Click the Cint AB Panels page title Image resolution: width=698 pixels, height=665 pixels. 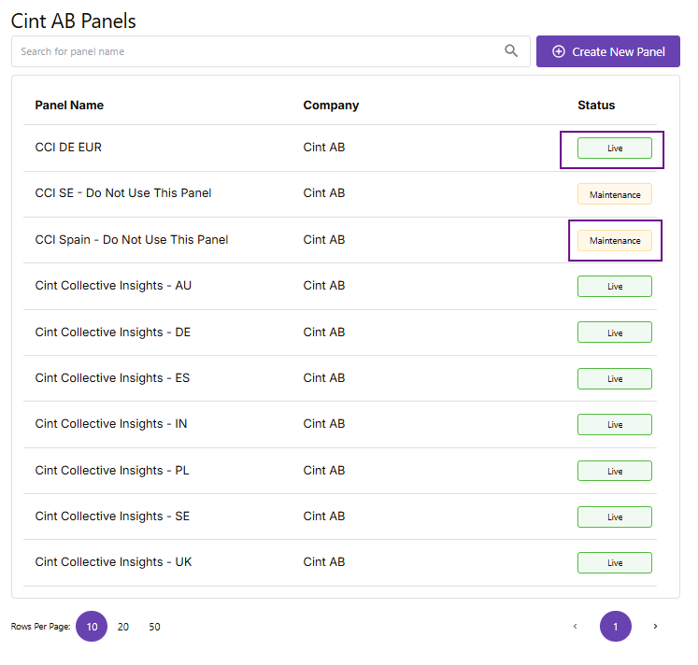74,21
